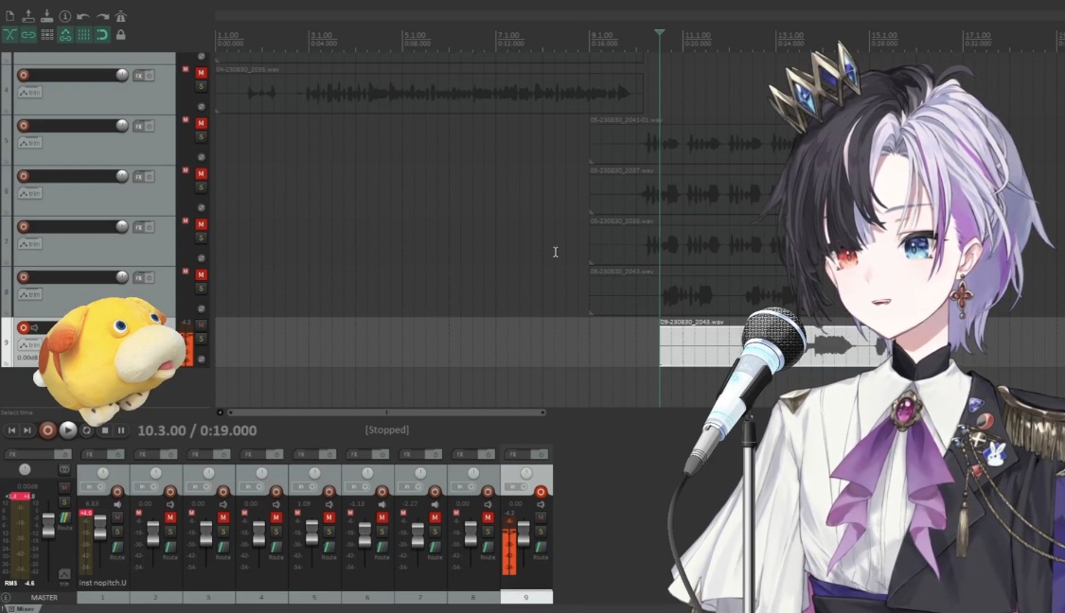1065x613 pixels.
Task: Click the Save Project download-arrow icon
Action: [47, 16]
